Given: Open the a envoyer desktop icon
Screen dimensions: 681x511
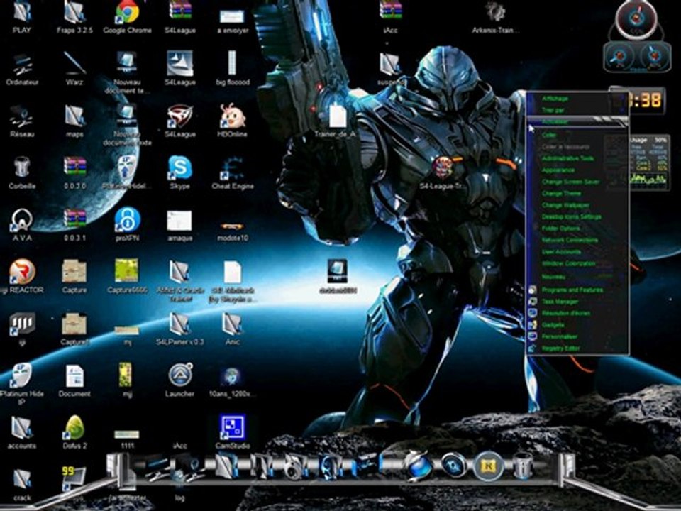Looking at the screenshot, I should point(233,20).
